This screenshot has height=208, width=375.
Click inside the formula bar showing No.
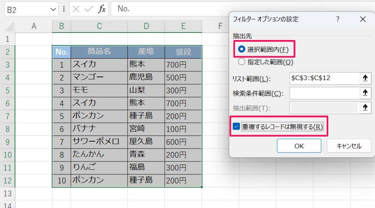161,9
